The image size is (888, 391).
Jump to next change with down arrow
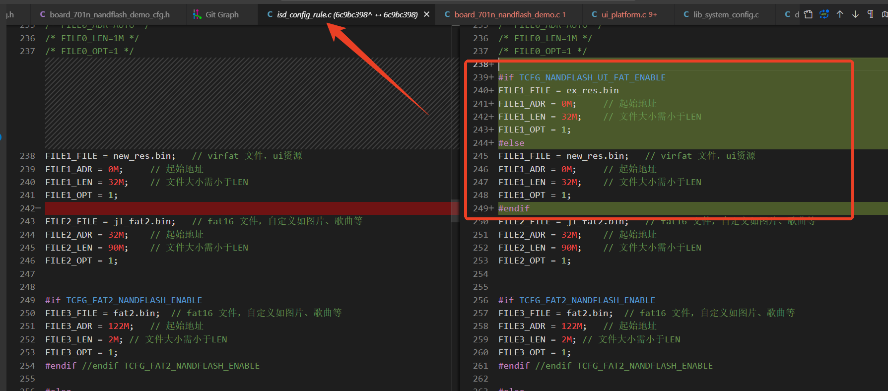(855, 14)
